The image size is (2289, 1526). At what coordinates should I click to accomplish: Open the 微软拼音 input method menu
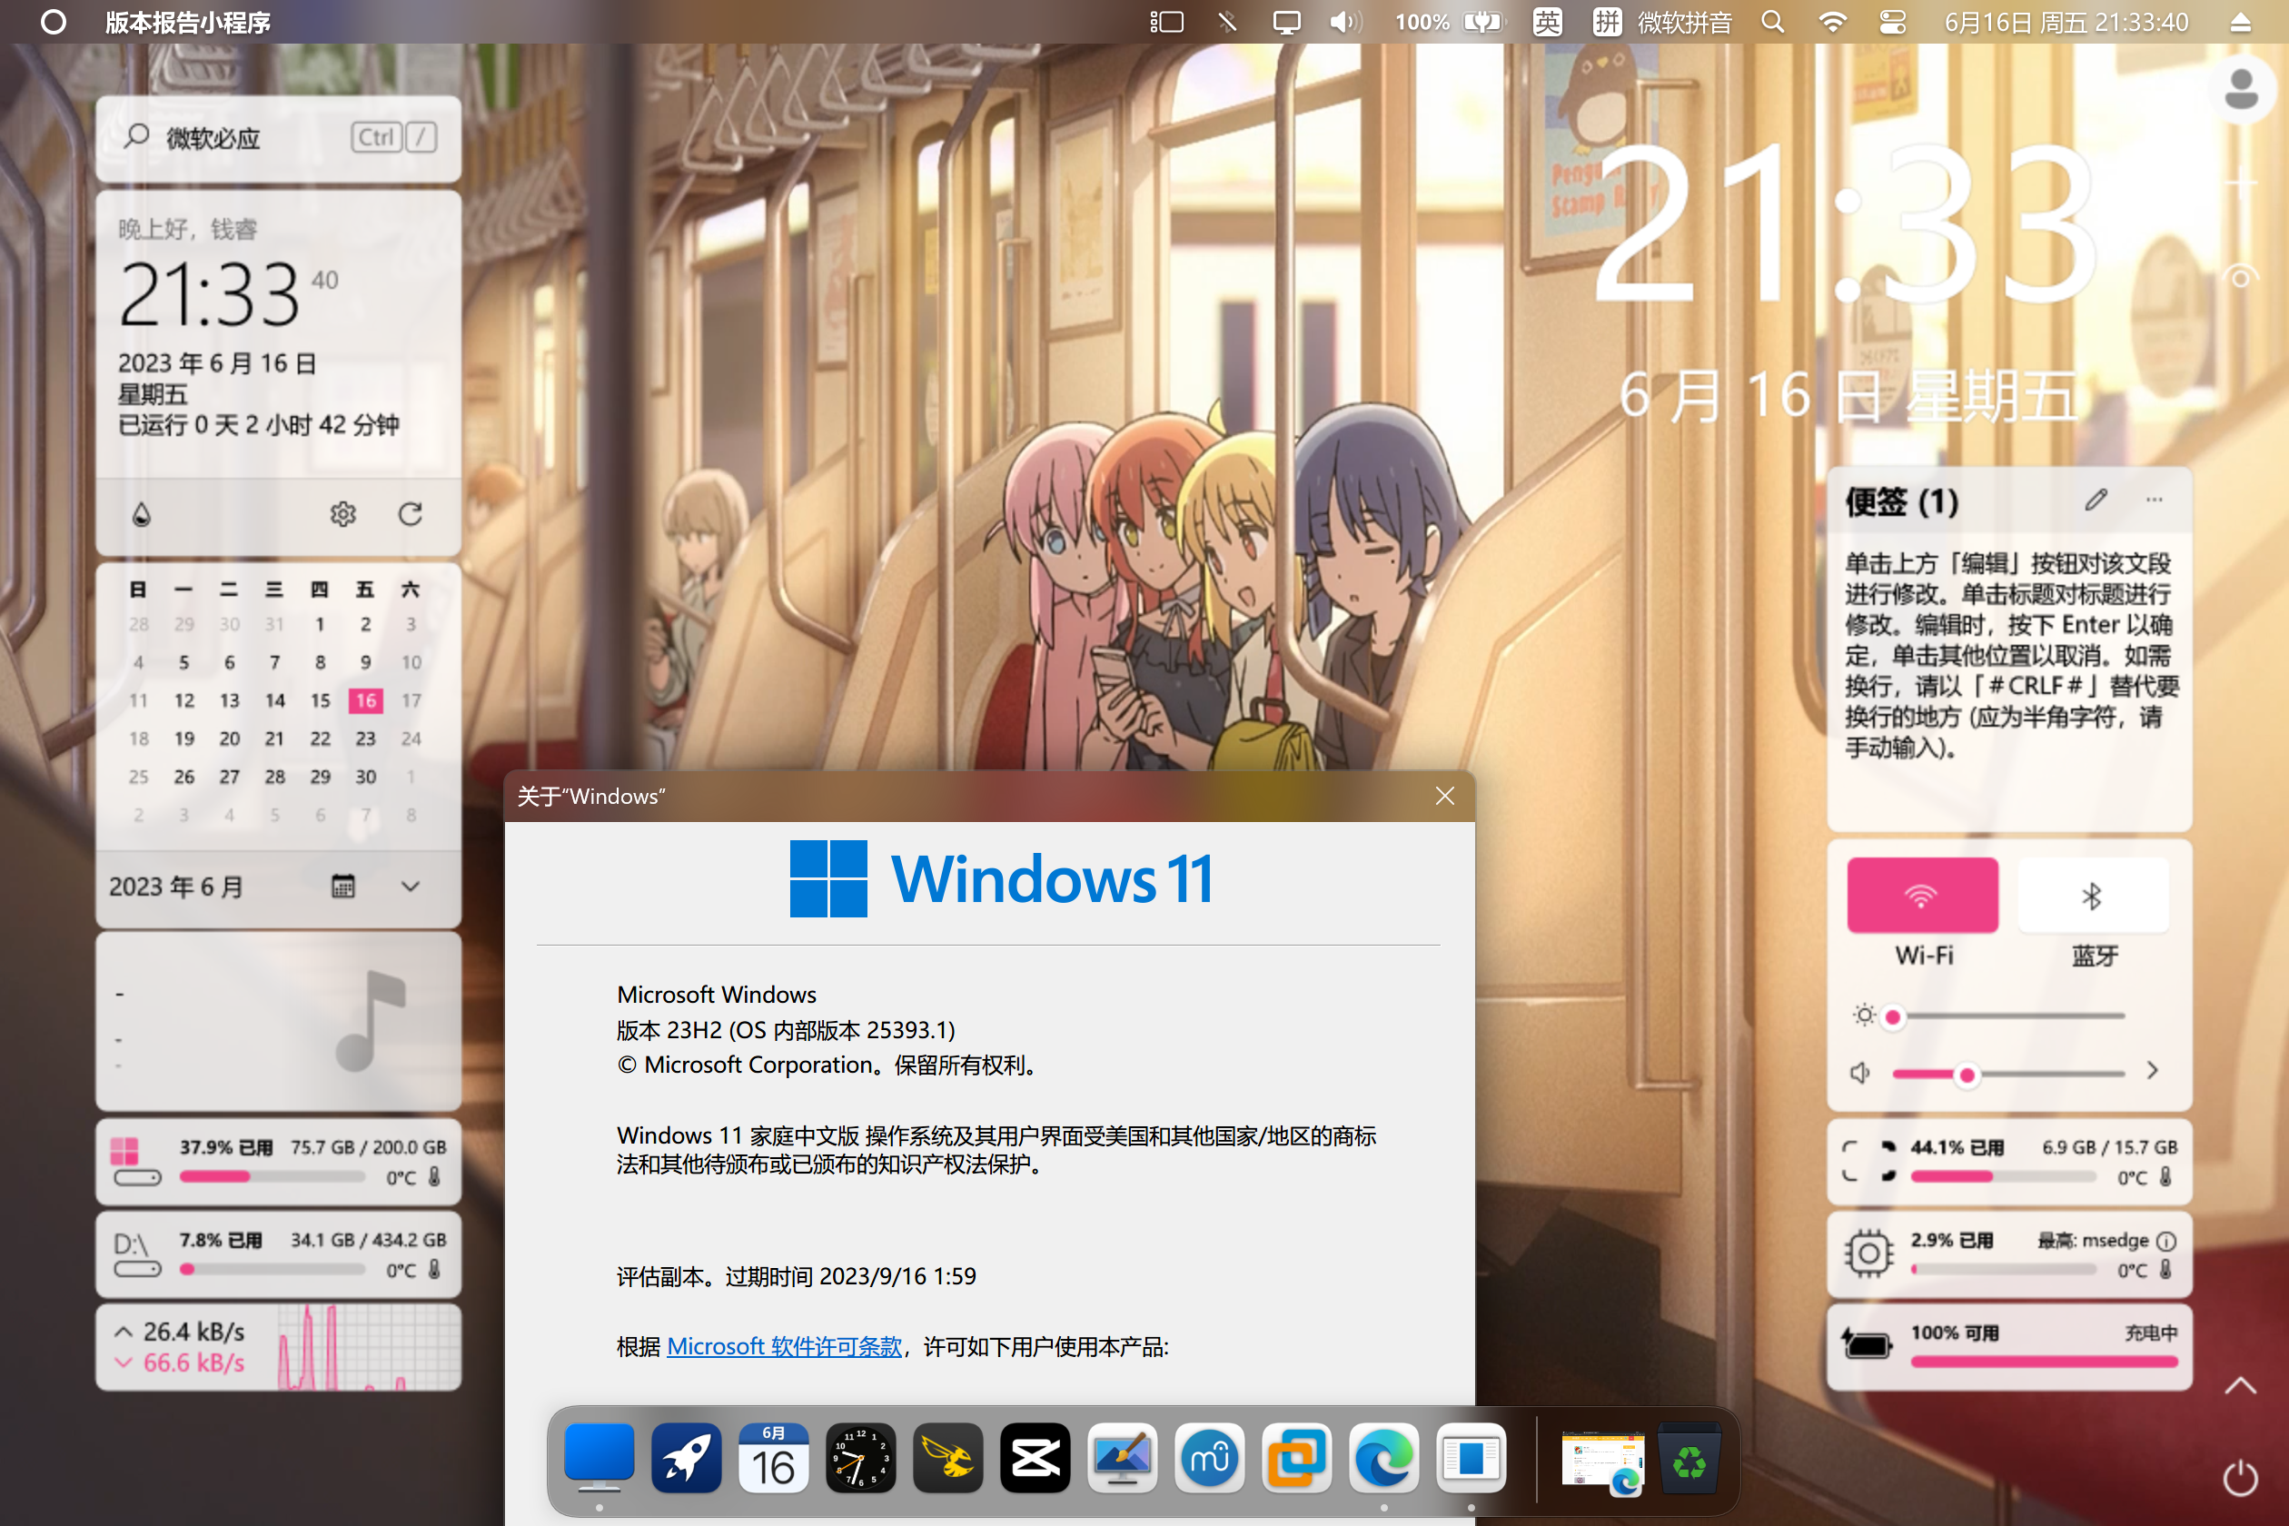point(1685,22)
